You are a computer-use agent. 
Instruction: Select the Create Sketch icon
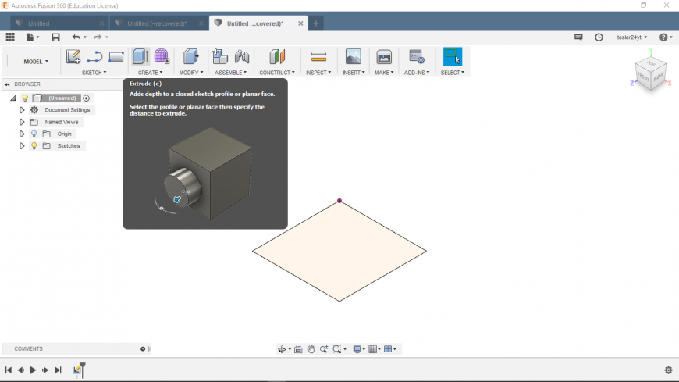pyautogui.click(x=73, y=57)
